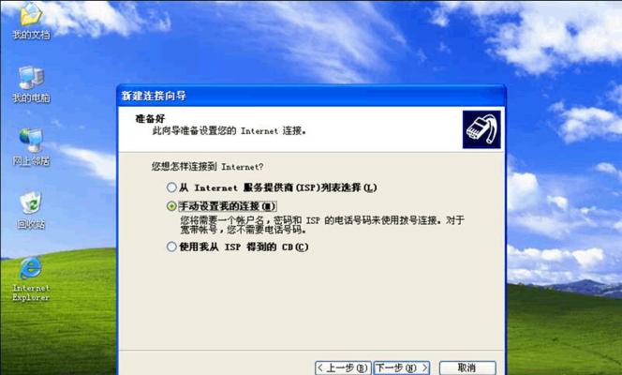Click the dial-up description text below manual option
Viewport: 622px width, 375px height.
point(322,225)
